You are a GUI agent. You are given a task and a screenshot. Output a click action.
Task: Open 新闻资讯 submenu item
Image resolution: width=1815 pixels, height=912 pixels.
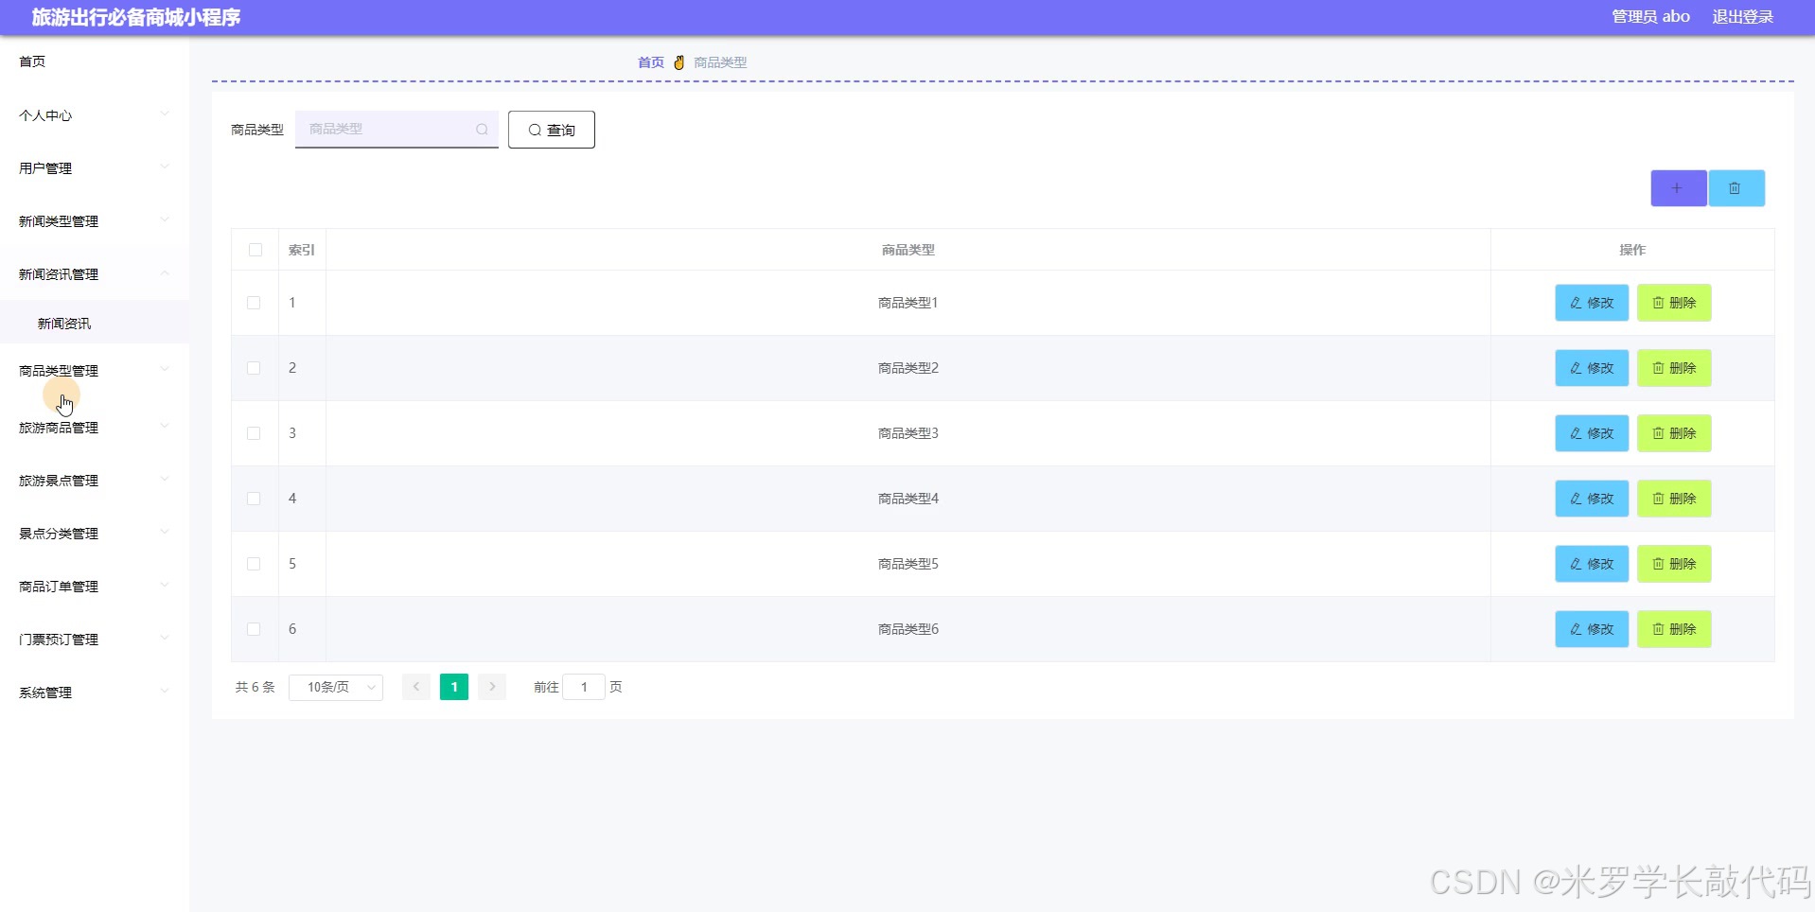(x=95, y=324)
